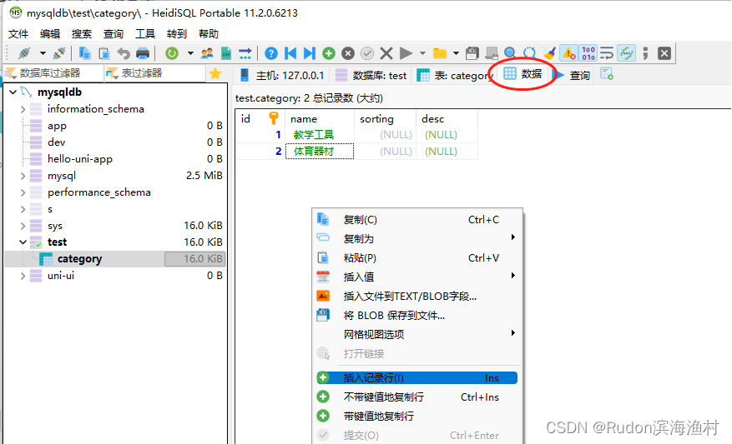Open the 帮助 menu
Image resolution: width=732 pixels, height=444 pixels.
208,33
